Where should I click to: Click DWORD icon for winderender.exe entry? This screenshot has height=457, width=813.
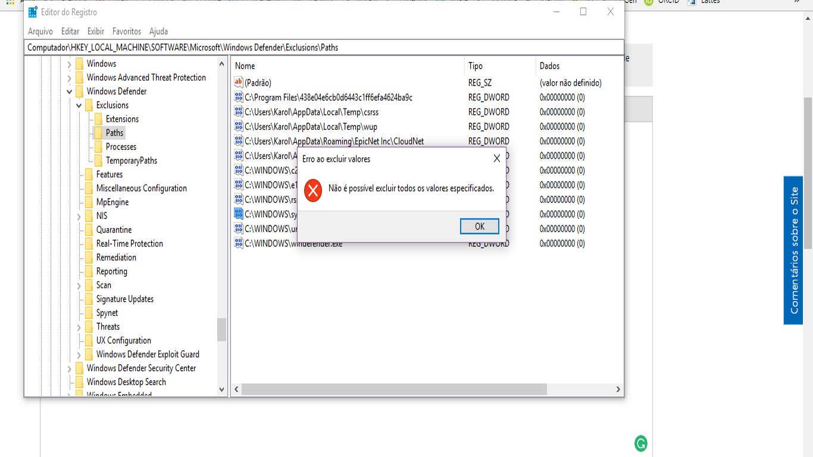click(239, 243)
